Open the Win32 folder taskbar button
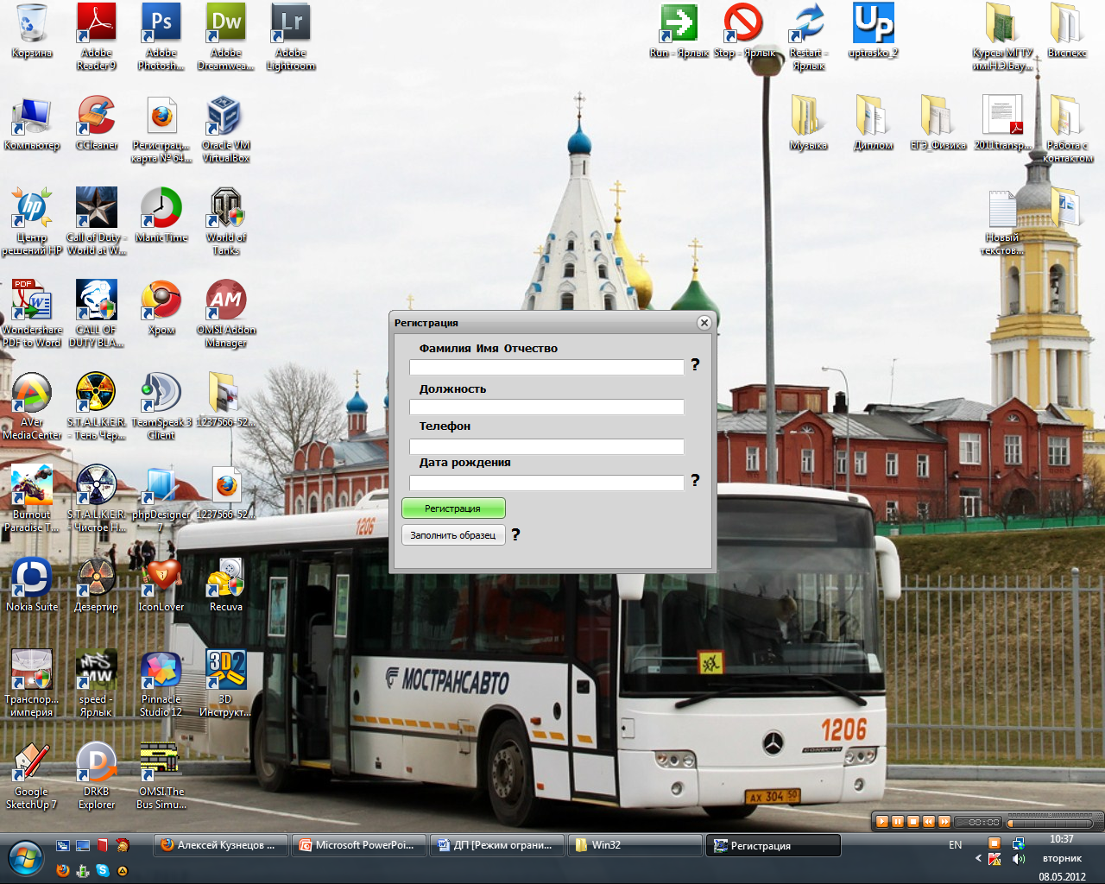This screenshot has width=1105, height=884. point(635,845)
